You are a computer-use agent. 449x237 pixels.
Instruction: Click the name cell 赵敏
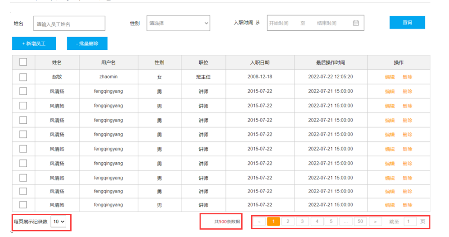(57, 77)
